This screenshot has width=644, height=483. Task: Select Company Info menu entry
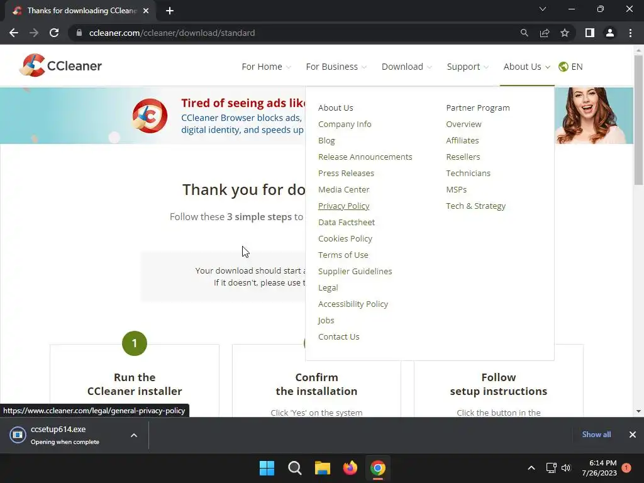pos(345,124)
